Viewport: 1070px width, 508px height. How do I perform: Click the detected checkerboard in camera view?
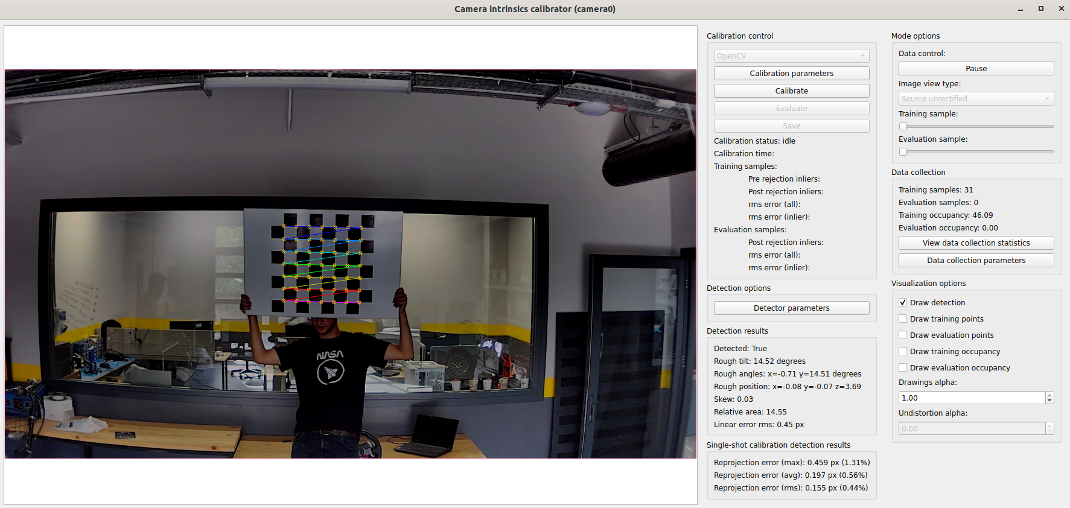pyautogui.click(x=322, y=264)
